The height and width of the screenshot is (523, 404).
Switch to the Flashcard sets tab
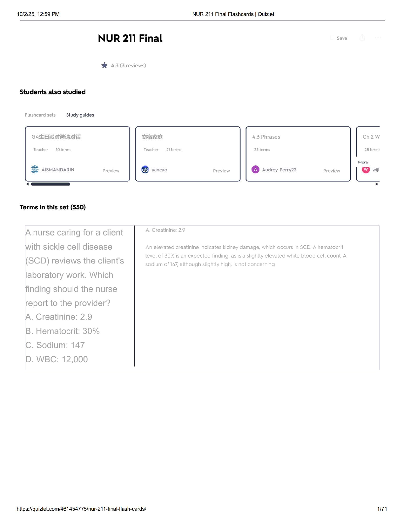tap(40, 115)
